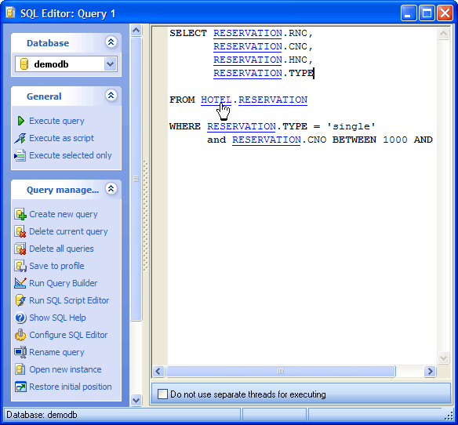This screenshot has width=458, height=425.
Task: Click the Open new instance icon
Action: point(20,369)
